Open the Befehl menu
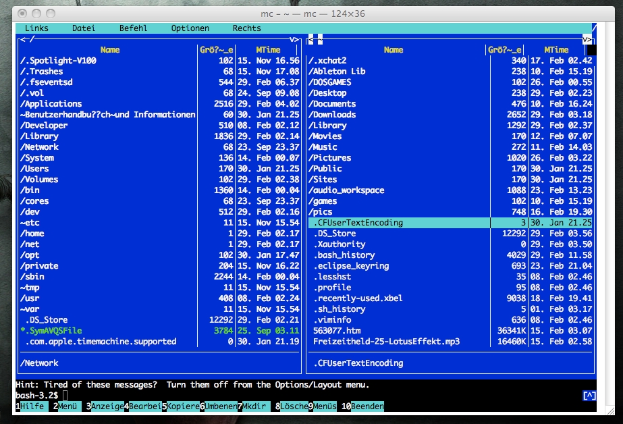623x424 pixels. tap(133, 28)
